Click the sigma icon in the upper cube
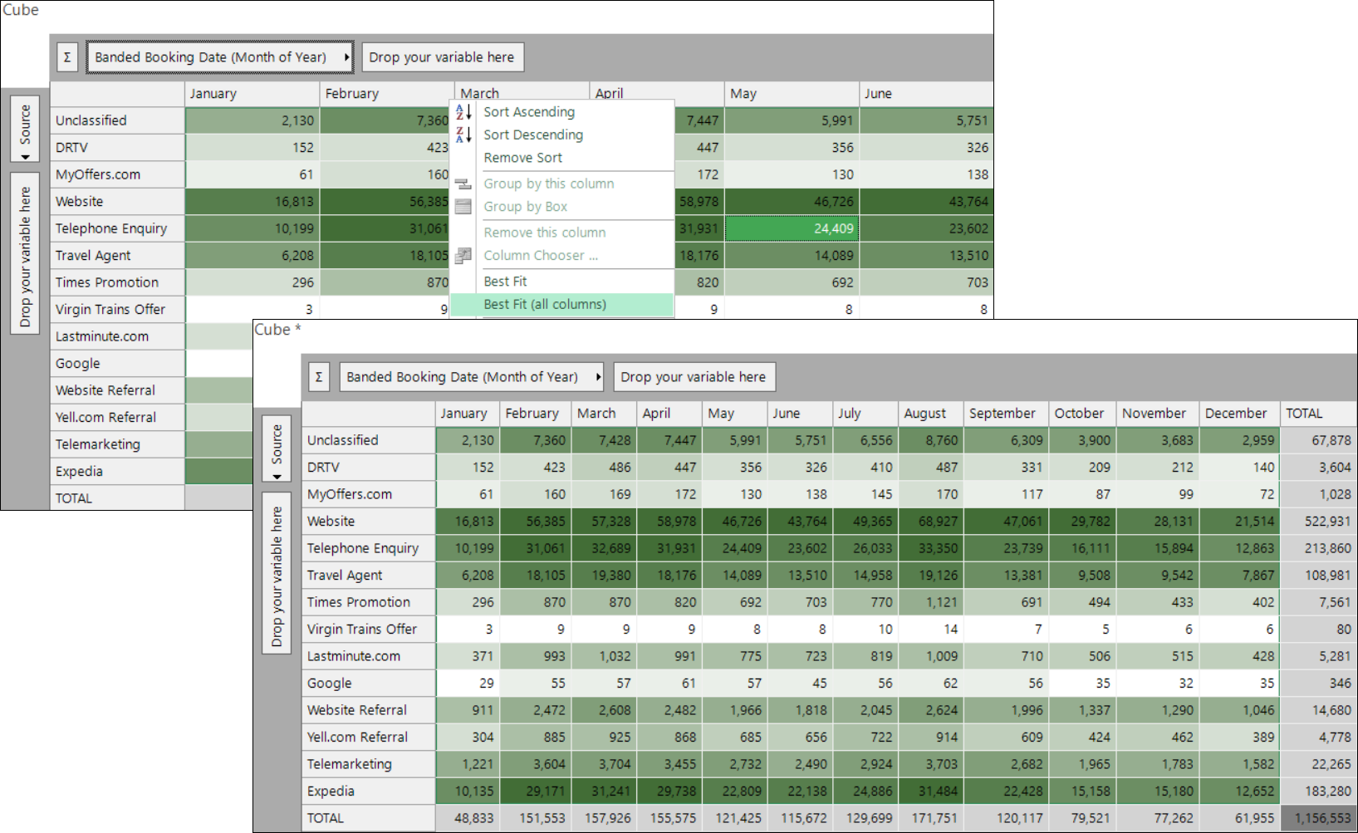1358x833 pixels. pos(67,57)
